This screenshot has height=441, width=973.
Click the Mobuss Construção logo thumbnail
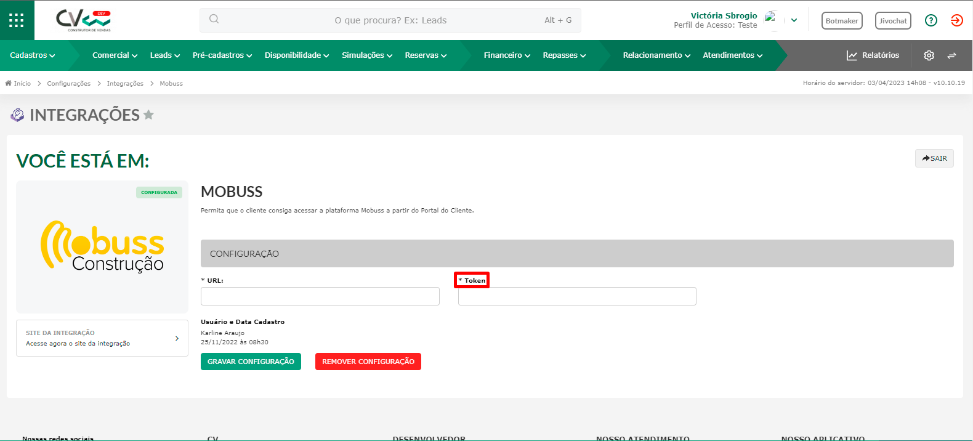102,247
